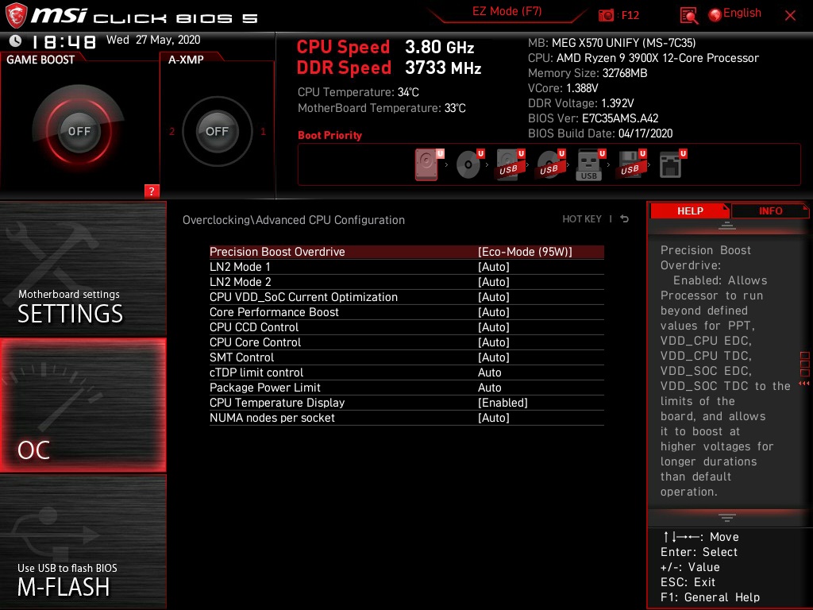Click the 18:48 time display
This screenshot has height=610, width=813.
(x=64, y=41)
